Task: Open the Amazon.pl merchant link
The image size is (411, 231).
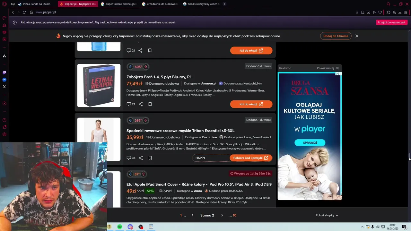Action: pos(209,83)
